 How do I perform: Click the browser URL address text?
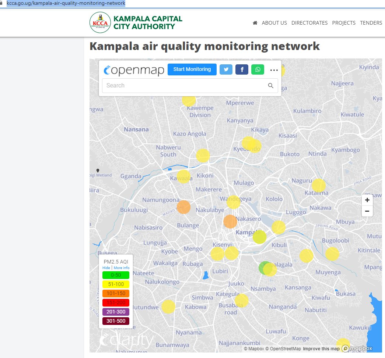coord(66,3)
